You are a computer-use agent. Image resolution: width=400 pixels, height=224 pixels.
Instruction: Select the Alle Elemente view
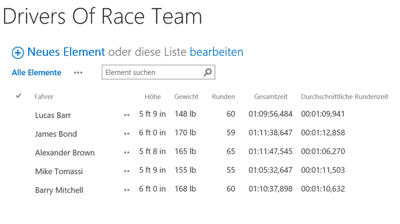point(37,72)
